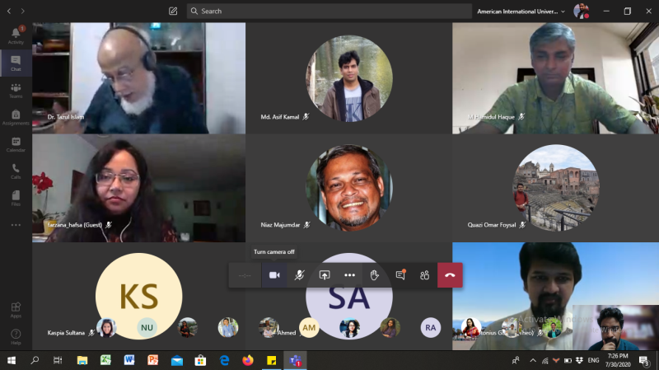Click the share screen icon
659x370 pixels.
pyautogui.click(x=325, y=275)
